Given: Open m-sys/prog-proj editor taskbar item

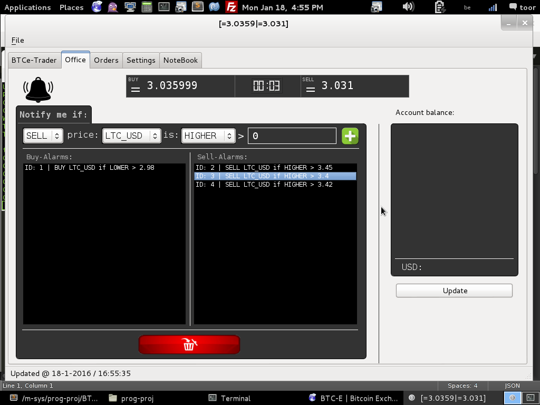Looking at the screenshot, I should pyautogui.click(x=54, y=398).
